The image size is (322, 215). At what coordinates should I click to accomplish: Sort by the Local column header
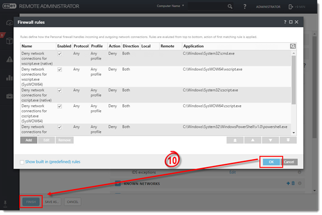(x=150, y=46)
